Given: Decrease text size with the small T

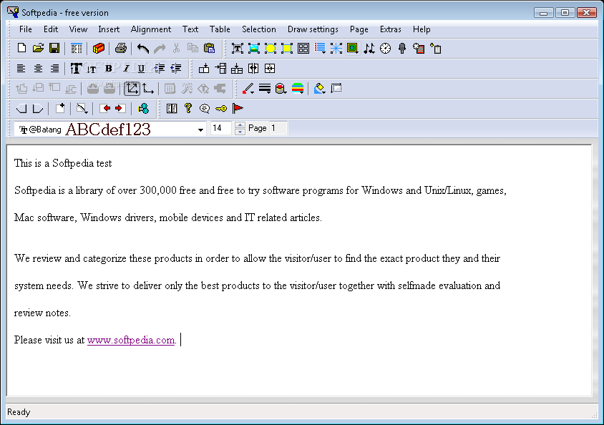Looking at the screenshot, I should click(92, 69).
